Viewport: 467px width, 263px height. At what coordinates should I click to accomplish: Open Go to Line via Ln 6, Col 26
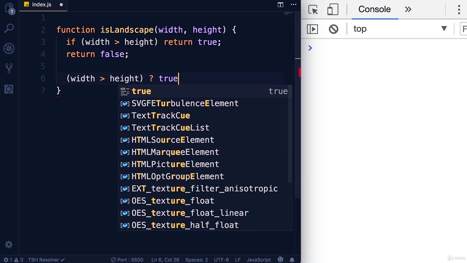(165, 260)
